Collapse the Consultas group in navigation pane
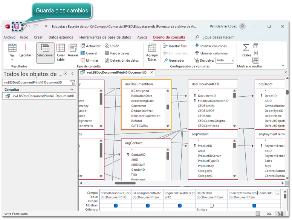Viewport: 292px width, 220px height. point(72,90)
